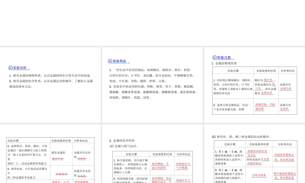Click the pink icon beside 实验用品 heading
This screenshot has width=305, height=183.
click(x=110, y=61)
